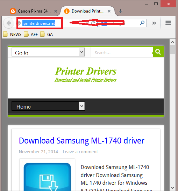This screenshot has width=178, height=191.
Task: Click the page scrollbar down arrow
Action: [172, 188]
